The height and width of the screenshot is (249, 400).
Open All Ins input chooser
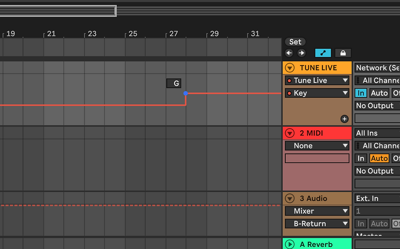click(x=377, y=133)
